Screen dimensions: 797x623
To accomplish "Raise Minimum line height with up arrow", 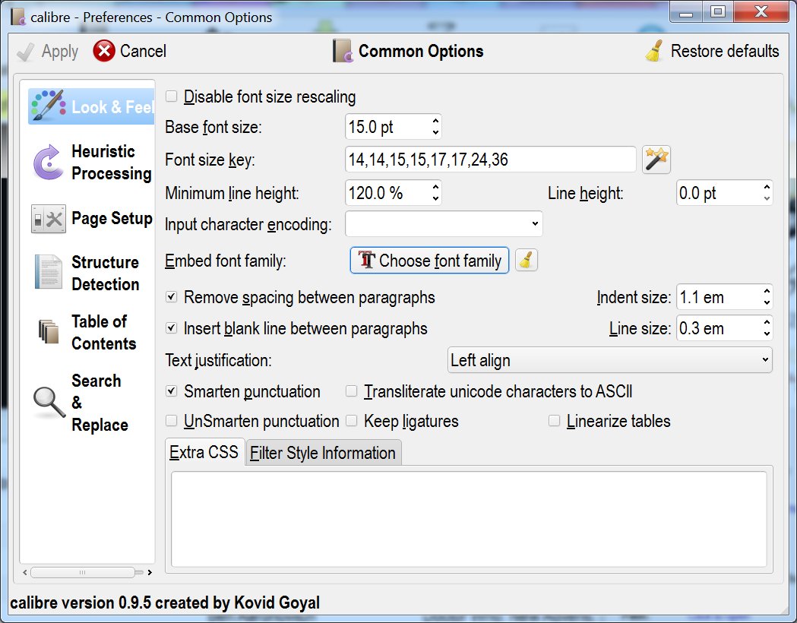I will pos(435,187).
